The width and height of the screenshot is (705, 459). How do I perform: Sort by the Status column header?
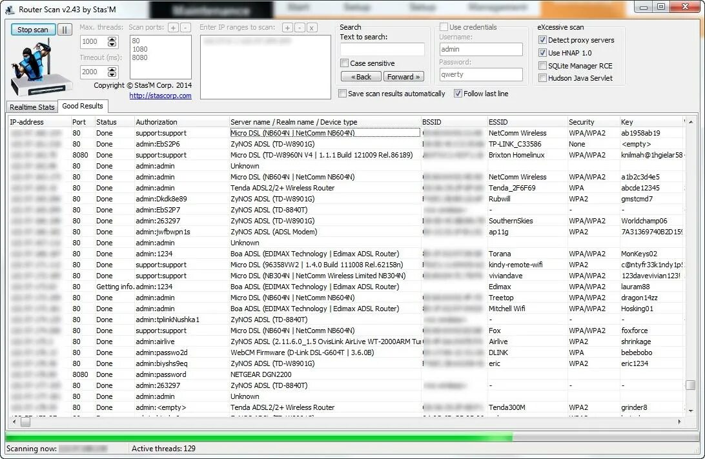[x=114, y=122]
